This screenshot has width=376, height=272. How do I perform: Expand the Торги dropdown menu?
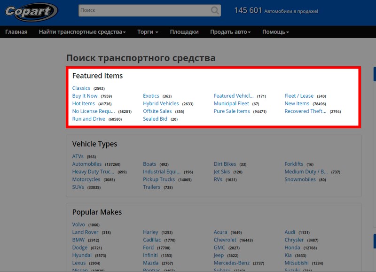tap(148, 32)
